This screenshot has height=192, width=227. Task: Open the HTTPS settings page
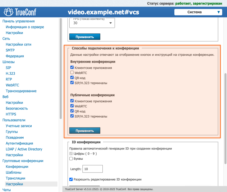click(x=11, y=114)
